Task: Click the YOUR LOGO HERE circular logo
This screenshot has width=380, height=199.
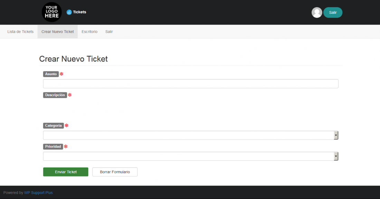Action: 51,12
